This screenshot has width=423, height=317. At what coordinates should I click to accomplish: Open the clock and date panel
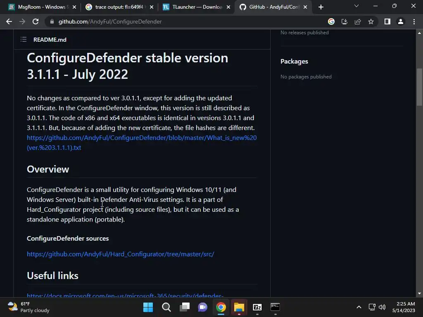coord(404,307)
